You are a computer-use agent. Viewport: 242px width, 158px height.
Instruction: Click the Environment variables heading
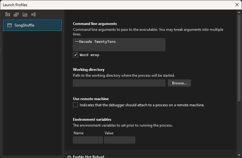pos(92,120)
